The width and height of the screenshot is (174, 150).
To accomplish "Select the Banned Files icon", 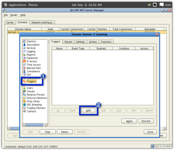I will point(24,68).
